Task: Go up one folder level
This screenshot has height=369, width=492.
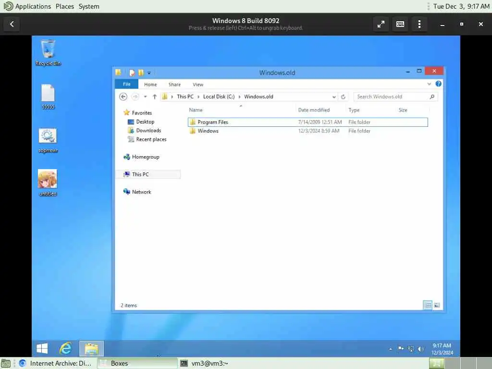Action: (155, 97)
